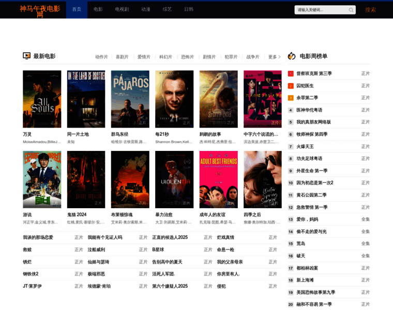Filter by 剧情片 genre
This screenshot has width=393, height=310.
pos(209,57)
